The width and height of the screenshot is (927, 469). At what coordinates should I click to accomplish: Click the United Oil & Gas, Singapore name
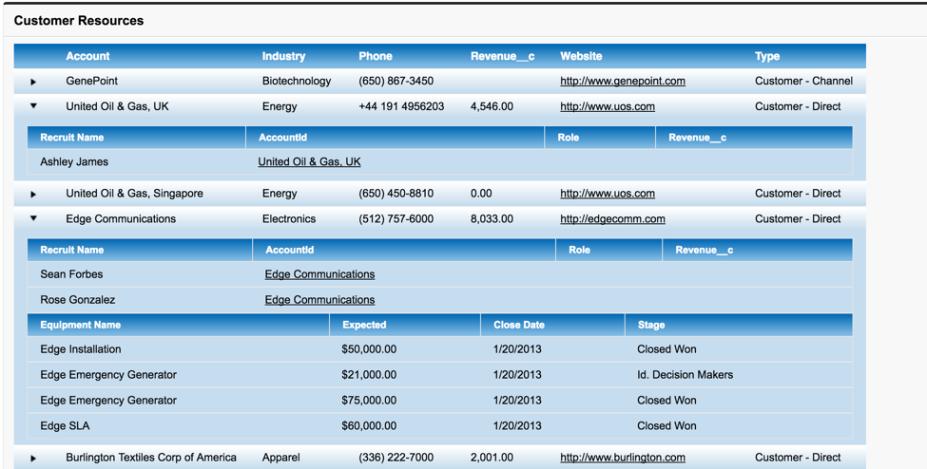coord(134,193)
